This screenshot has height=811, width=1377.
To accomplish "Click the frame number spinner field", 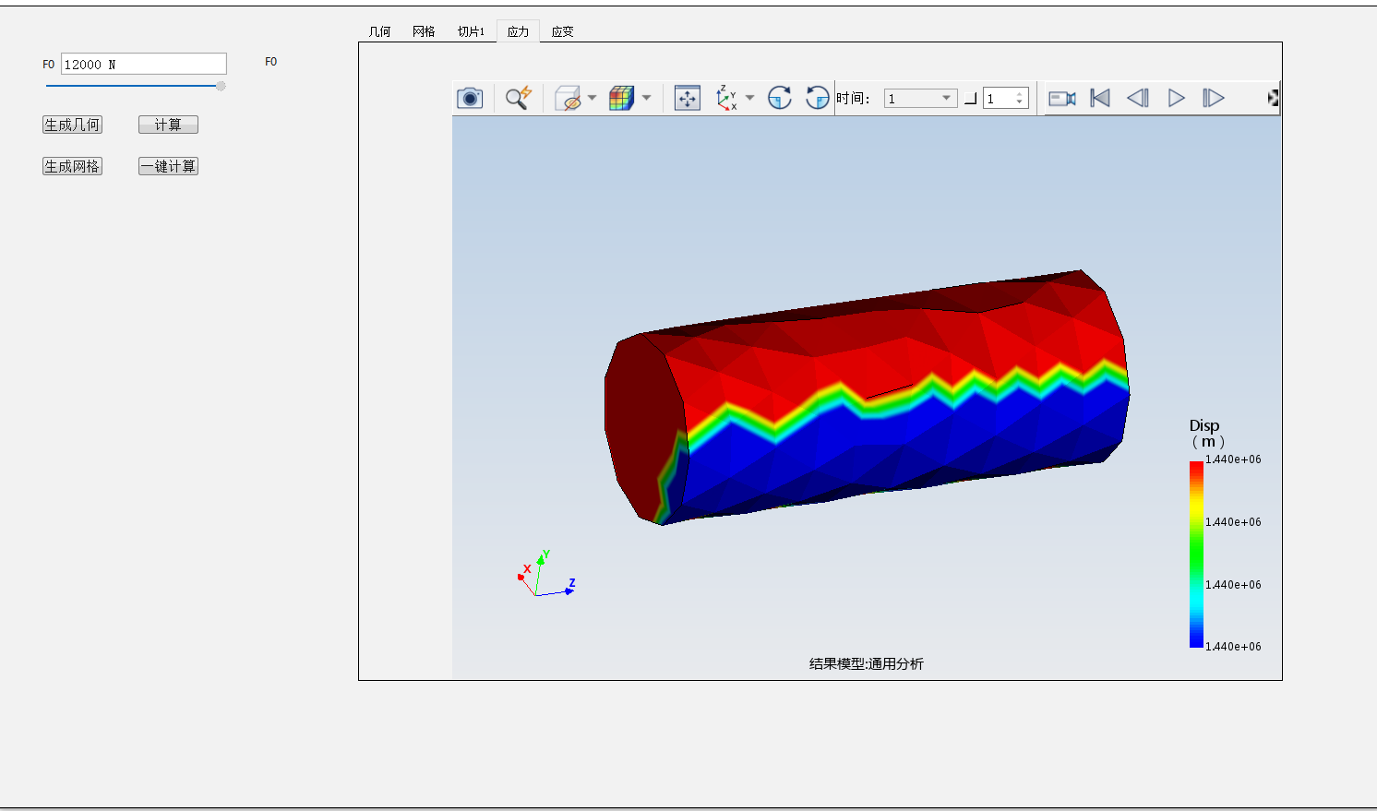I will point(1005,99).
